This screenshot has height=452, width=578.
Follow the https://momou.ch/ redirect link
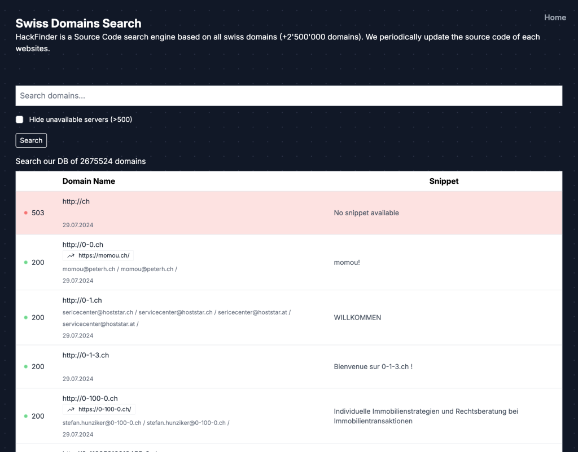(x=104, y=256)
